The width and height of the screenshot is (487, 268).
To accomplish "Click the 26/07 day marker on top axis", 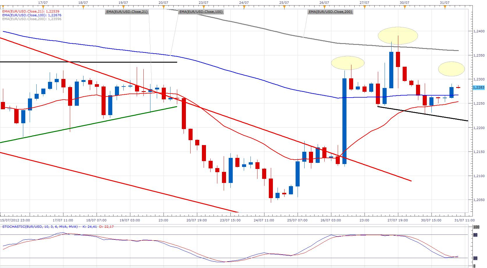I will [324, 7].
